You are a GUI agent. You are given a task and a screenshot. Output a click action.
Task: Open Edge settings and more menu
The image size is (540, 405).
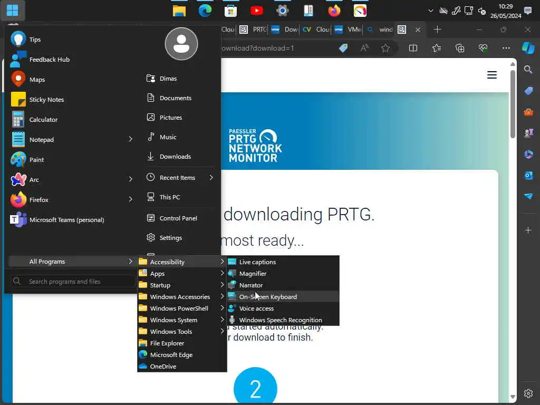pyautogui.click(x=506, y=48)
